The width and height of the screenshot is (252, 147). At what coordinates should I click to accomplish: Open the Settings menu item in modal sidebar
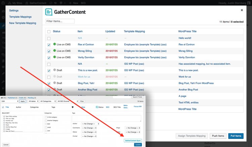pos(14,10)
